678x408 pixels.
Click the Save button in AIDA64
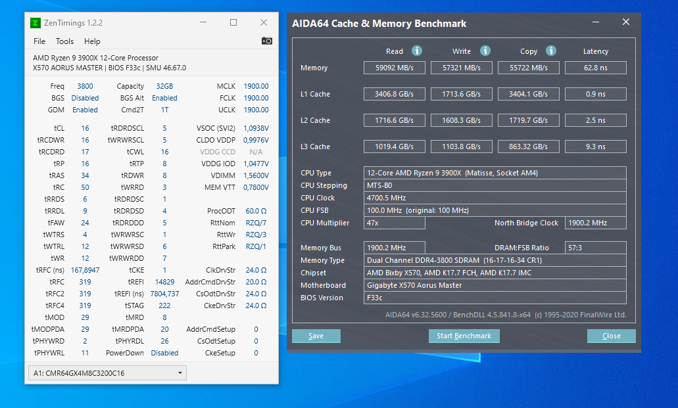click(316, 336)
